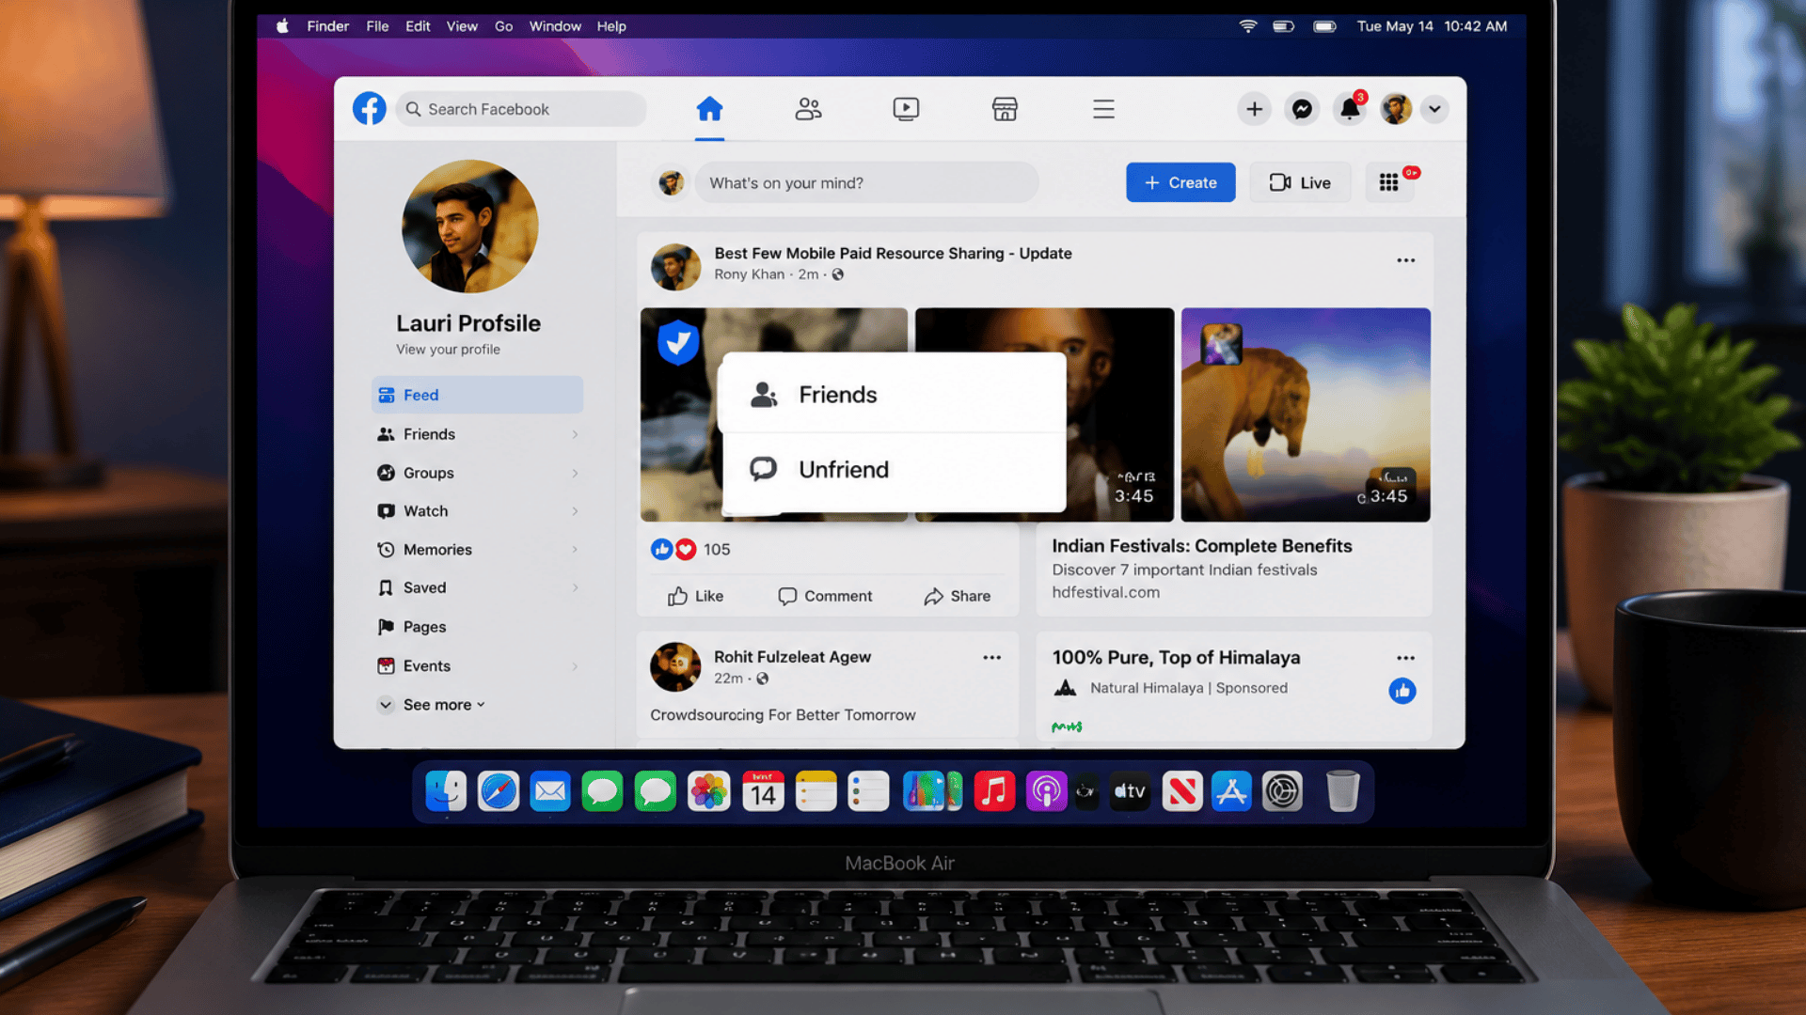
Task: Open Music app from the Dock
Action: (994, 791)
